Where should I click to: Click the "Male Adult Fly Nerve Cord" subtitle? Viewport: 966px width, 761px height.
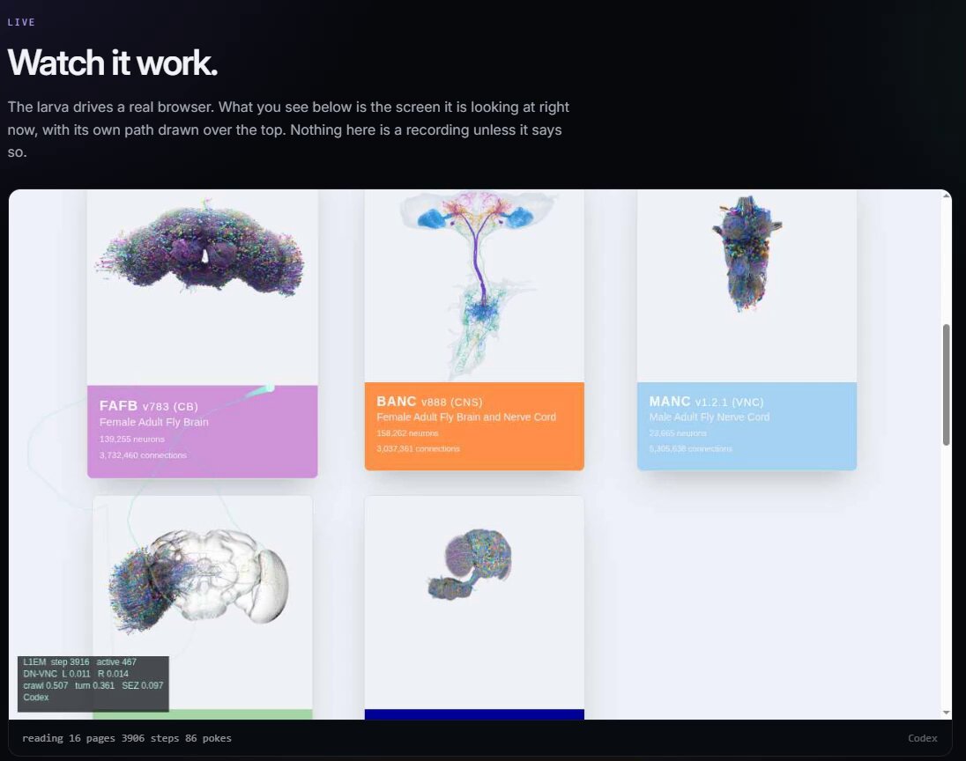(710, 417)
